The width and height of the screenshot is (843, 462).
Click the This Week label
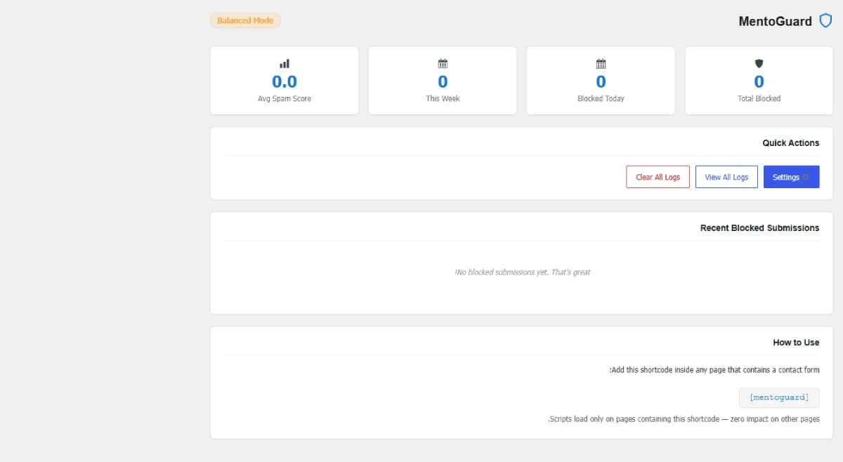point(443,99)
